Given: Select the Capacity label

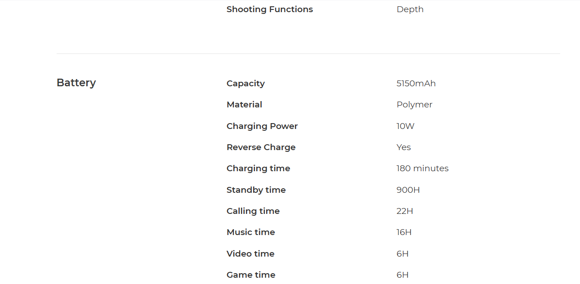Looking at the screenshot, I should tap(245, 84).
